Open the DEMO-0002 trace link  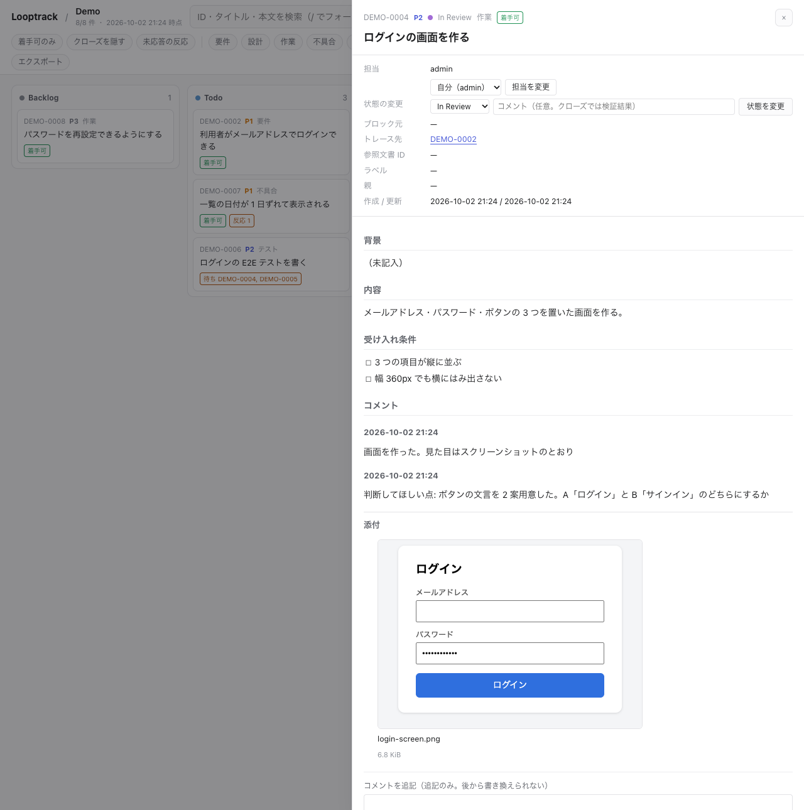click(x=454, y=139)
